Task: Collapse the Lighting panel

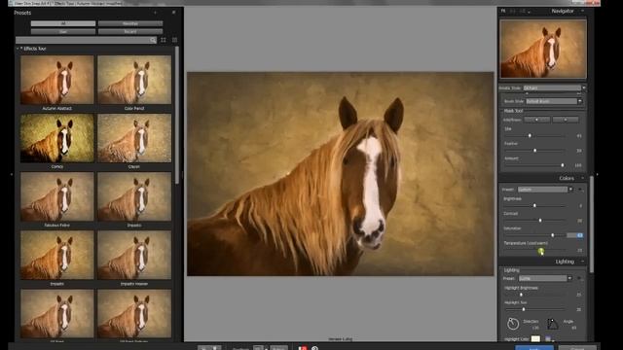Action: pyautogui.click(x=583, y=262)
